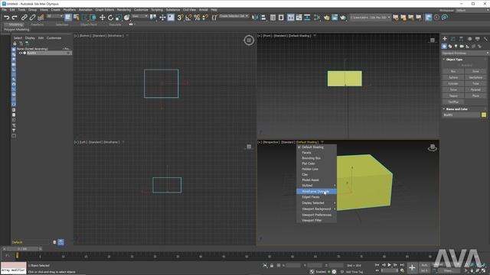Activate the Select and Move tool
The image size is (490, 275).
pos(102,18)
